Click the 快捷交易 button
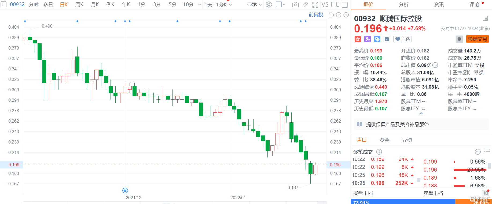Viewport: 492px width, 204px height. 477,39
